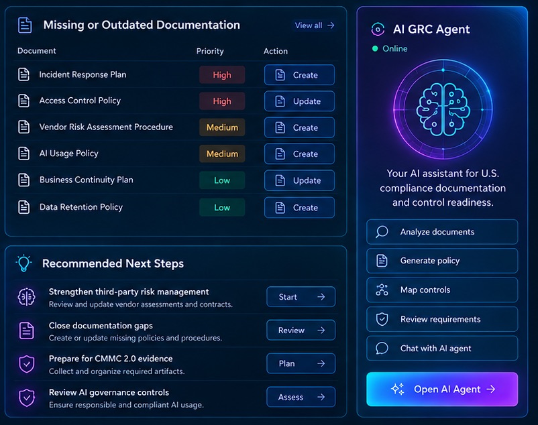The image size is (538, 425).
Task: Create the AI Usage Policy document
Action: pos(300,154)
